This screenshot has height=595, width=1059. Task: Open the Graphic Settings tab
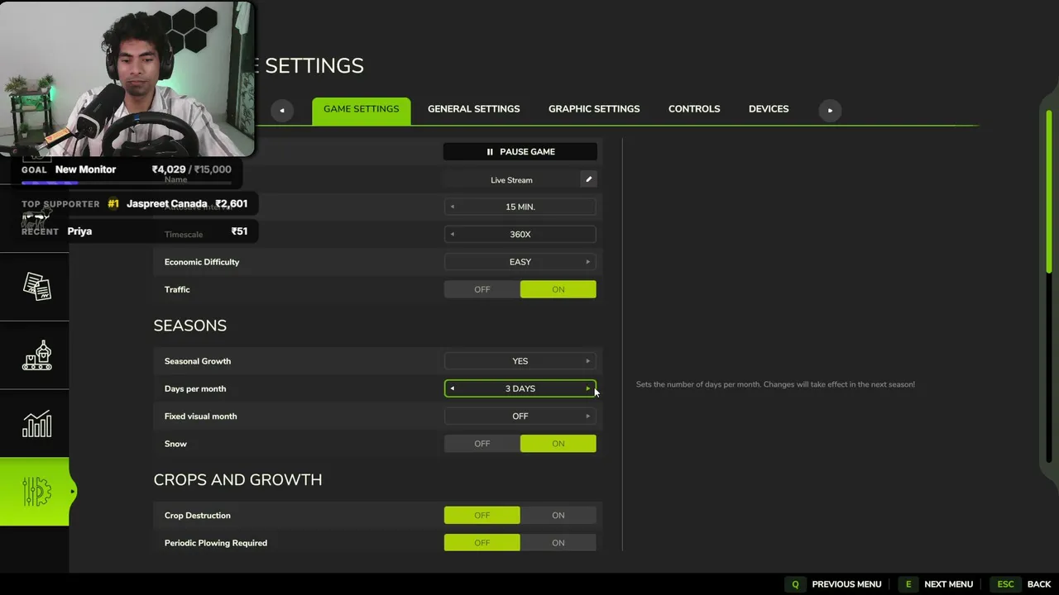click(x=594, y=109)
